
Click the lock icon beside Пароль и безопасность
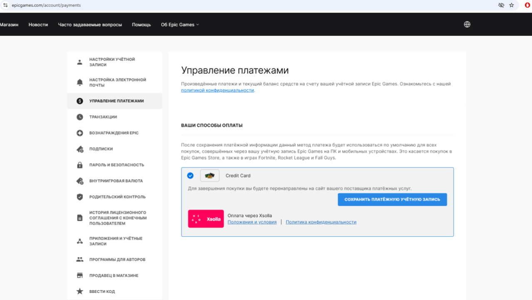point(80,165)
